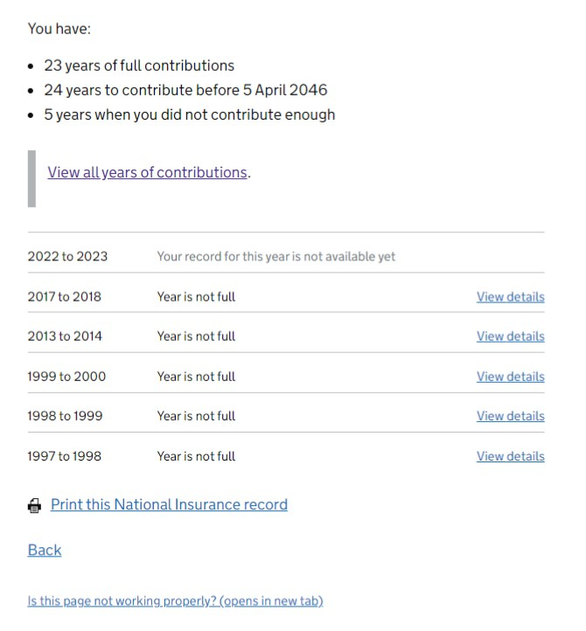Go Back using the Back link
586x631 pixels.
45,550
